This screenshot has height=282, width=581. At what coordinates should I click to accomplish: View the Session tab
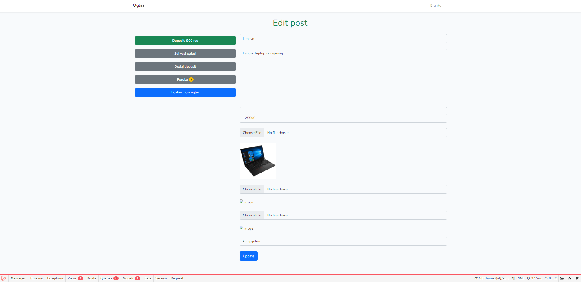pyautogui.click(x=161, y=278)
